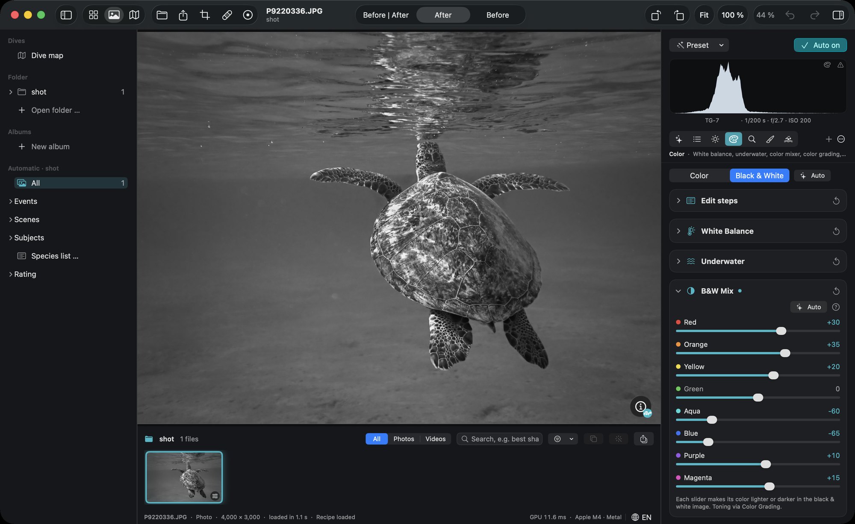This screenshot has width=855, height=524.
Task: Open the Light adjustments sun icon
Action: click(x=715, y=139)
